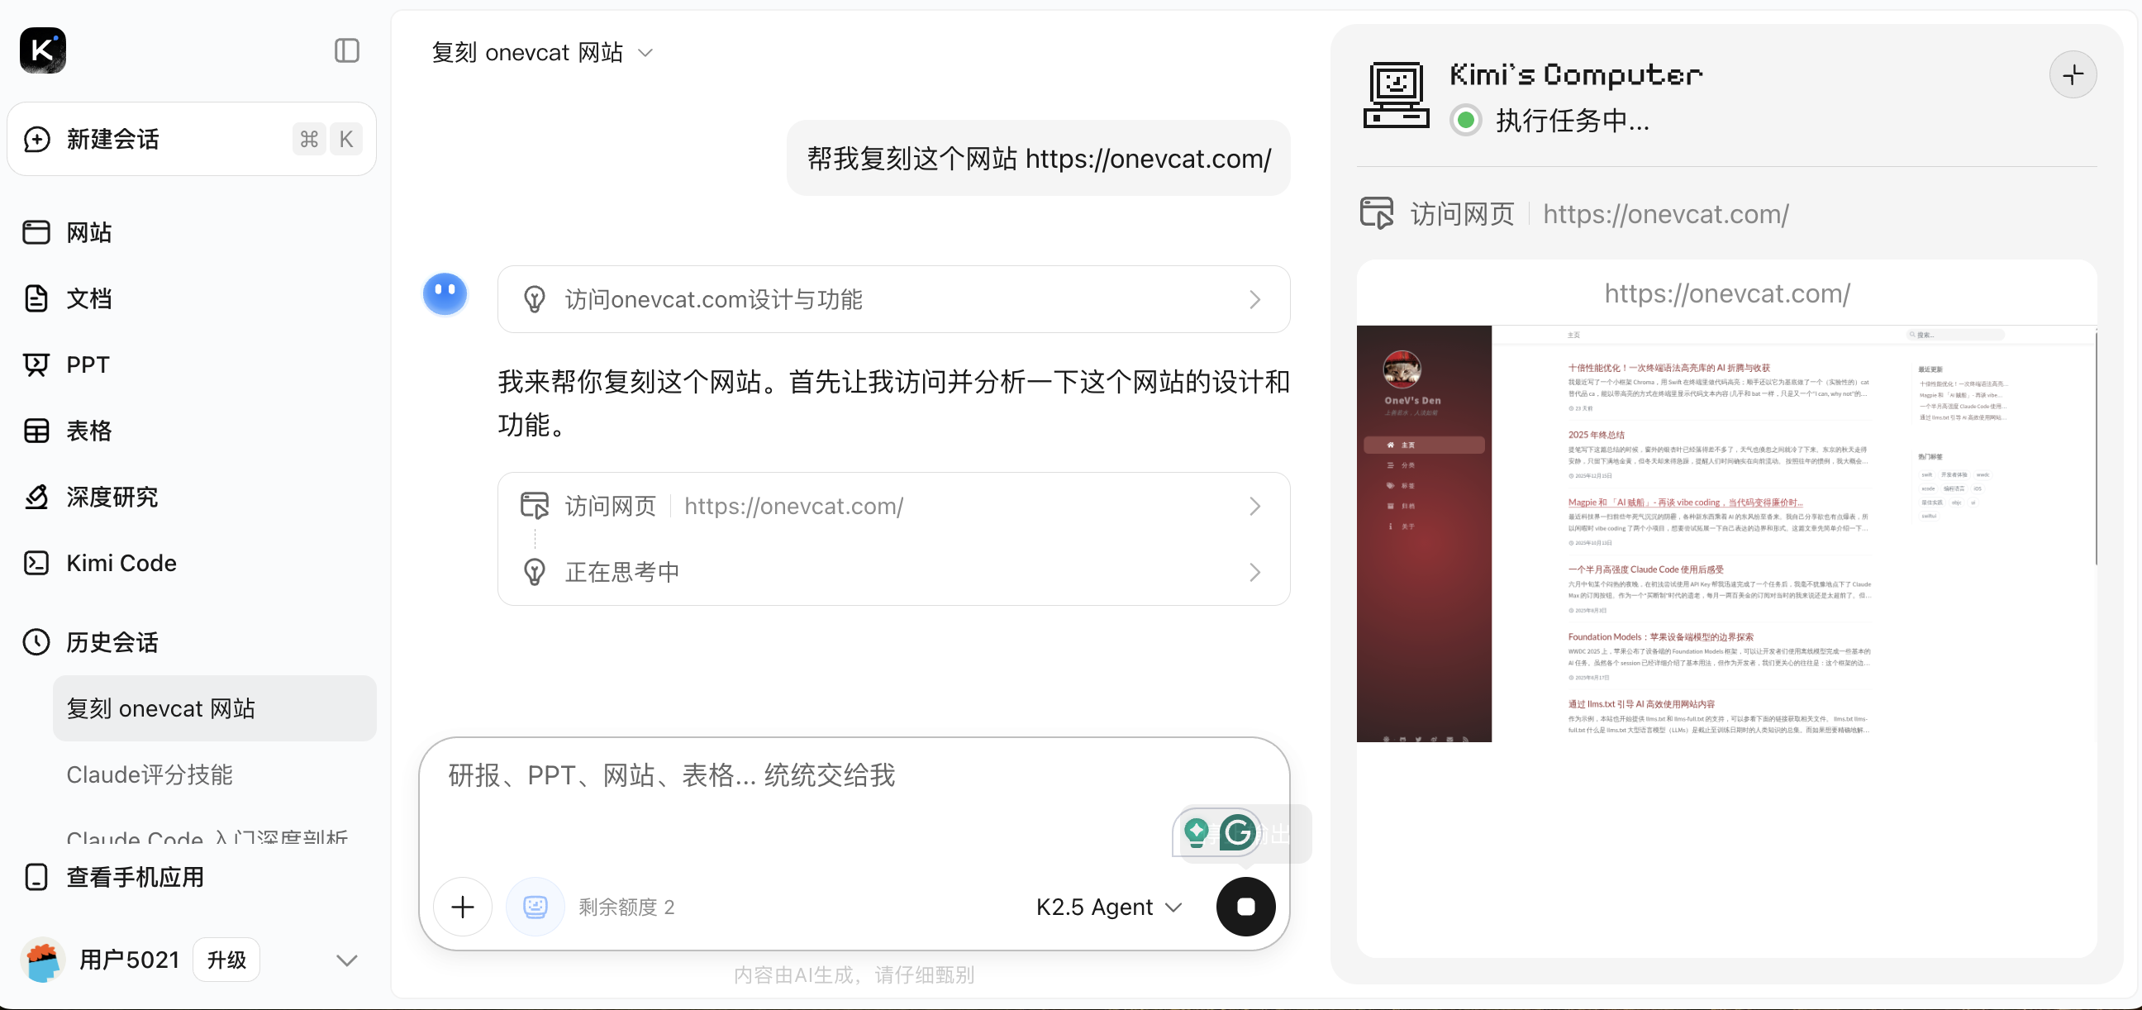Click the 历史会话 clock icon
Screen dimensions: 2142x1010
pos(36,642)
